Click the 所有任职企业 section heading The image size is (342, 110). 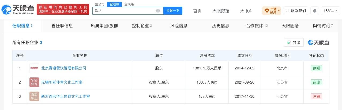click(27, 42)
